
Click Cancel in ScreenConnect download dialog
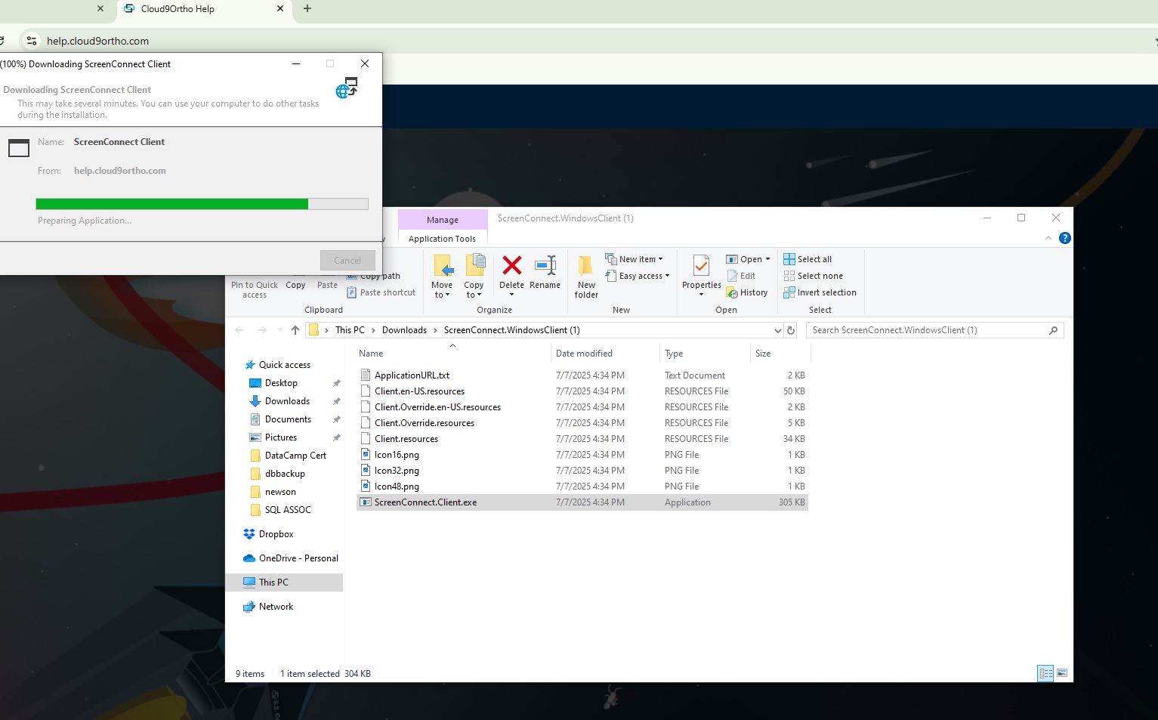coord(347,261)
